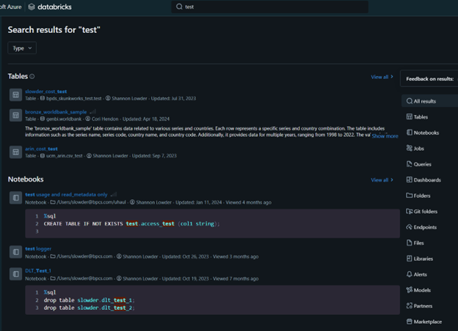Expand description with Show more
458x331 pixels.
pos(385,135)
